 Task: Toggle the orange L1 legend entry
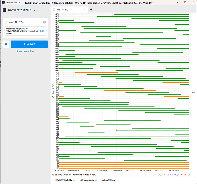[165, 175]
